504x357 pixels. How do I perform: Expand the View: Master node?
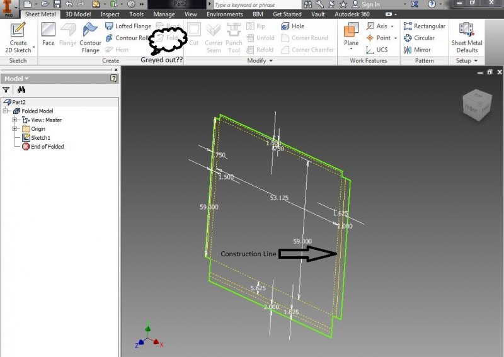click(x=14, y=120)
